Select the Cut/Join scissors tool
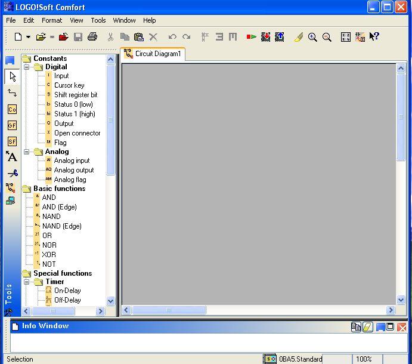 click(x=13, y=173)
